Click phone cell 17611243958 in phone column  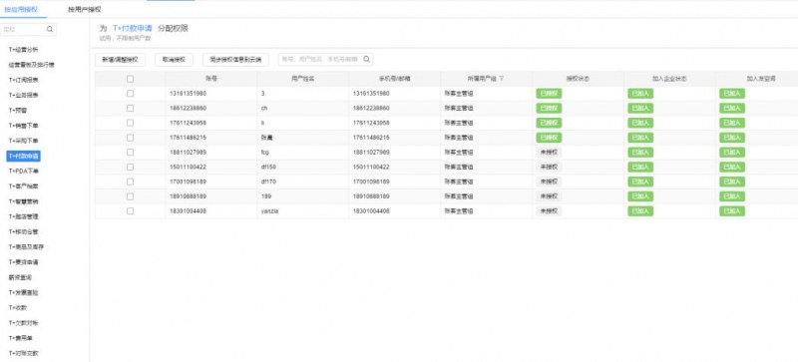pyautogui.click(x=371, y=123)
